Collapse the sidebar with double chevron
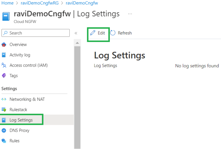 (x=76, y=33)
